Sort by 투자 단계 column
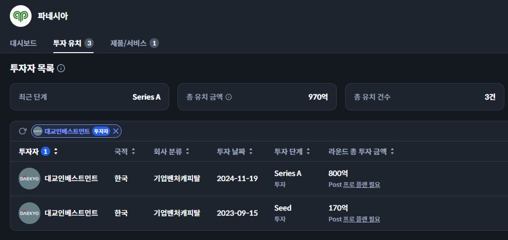The image size is (508, 240). coord(308,151)
